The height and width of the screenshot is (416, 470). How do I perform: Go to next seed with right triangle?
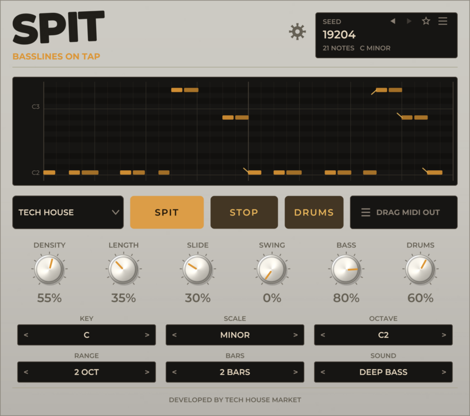click(x=409, y=21)
